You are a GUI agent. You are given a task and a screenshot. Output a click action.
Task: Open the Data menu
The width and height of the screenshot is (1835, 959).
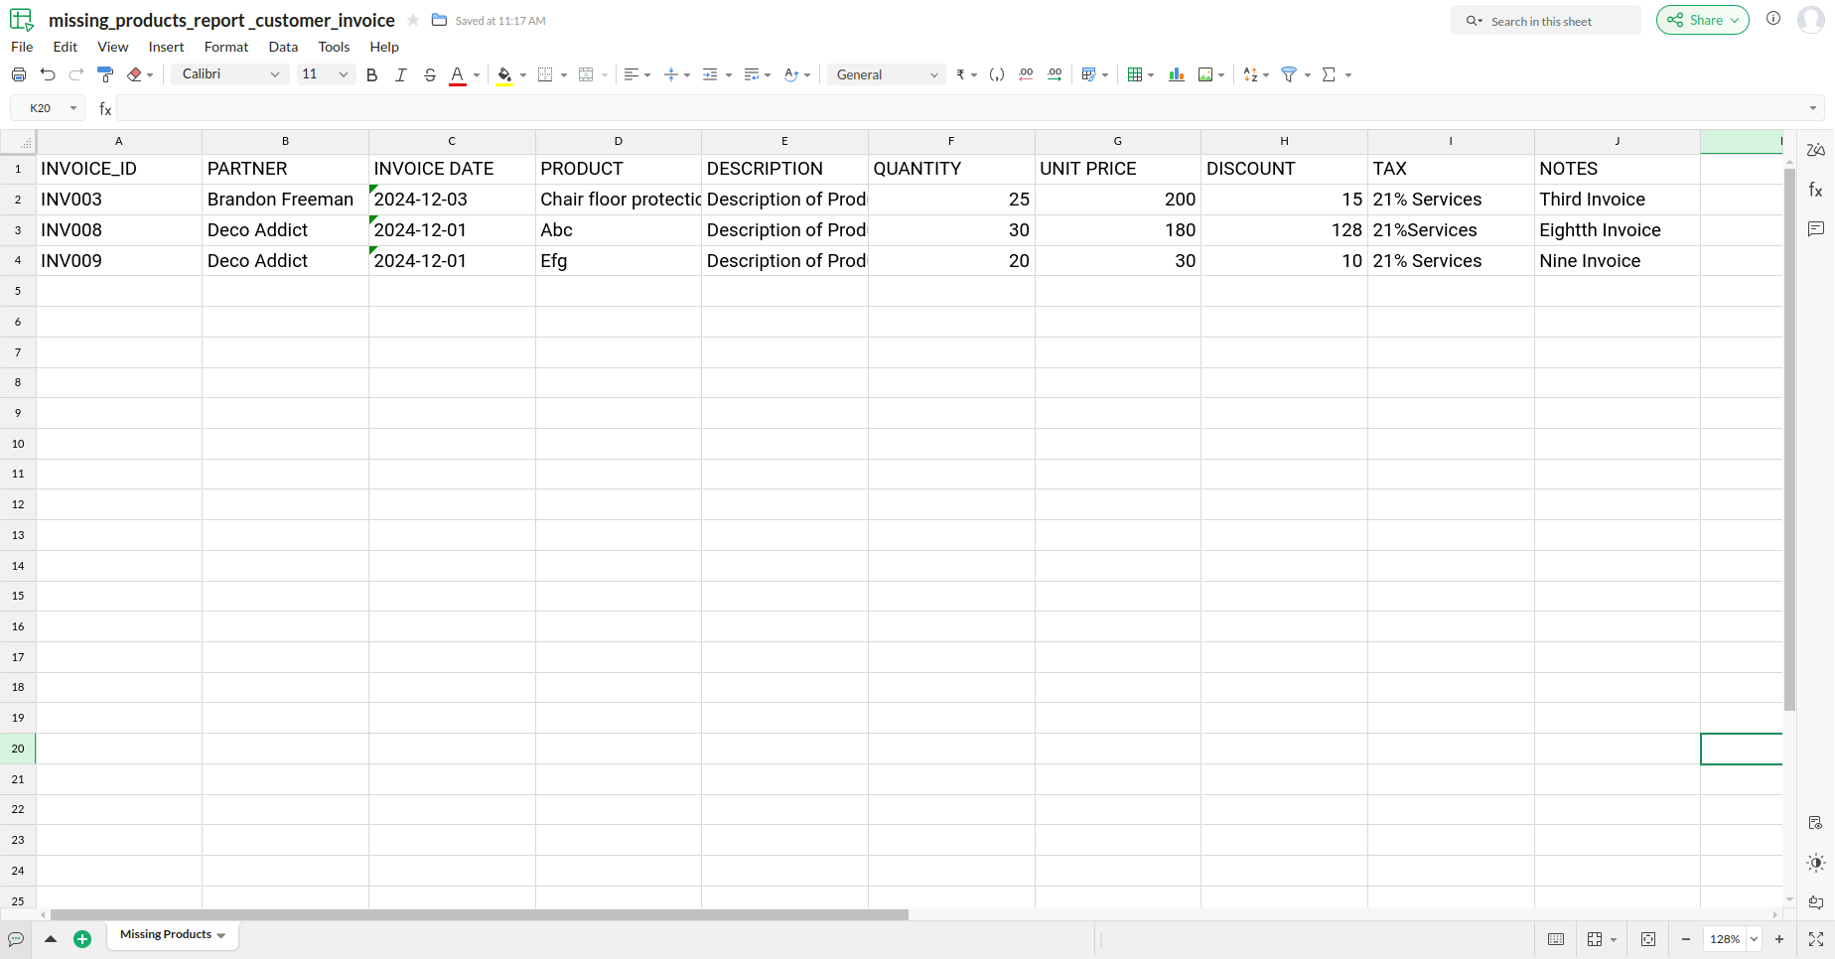click(x=283, y=47)
